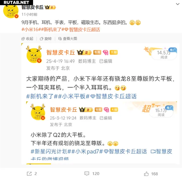Screen dimensions: 182x179
Task: View large image via 查看大图
Action: pos(68,38)
